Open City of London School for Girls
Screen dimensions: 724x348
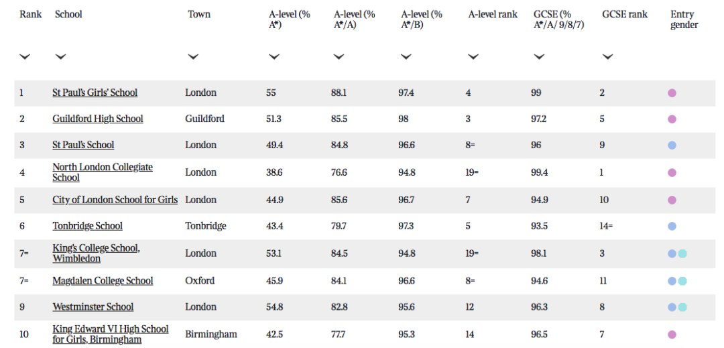click(x=115, y=200)
